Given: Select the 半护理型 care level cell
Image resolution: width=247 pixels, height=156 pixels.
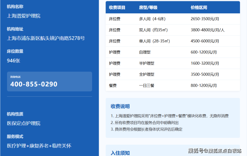Looking at the screenshot, I should (x=147, y=63).
